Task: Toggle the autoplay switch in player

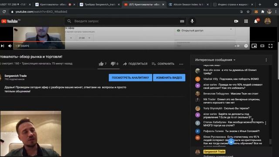Action: pos(237,46)
